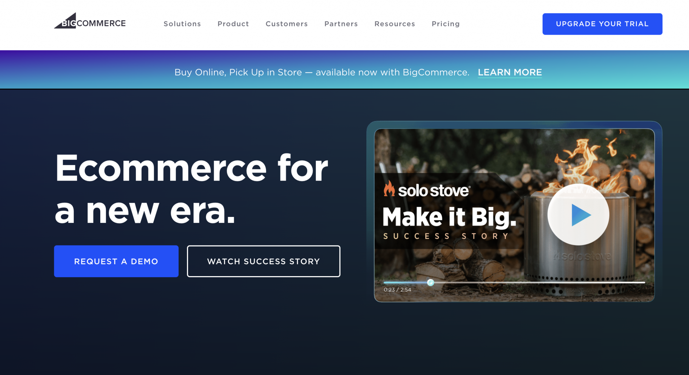This screenshot has height=375, width=689.
Task: Expand the Resources navigation item
Action: click(x=395, y=24)
